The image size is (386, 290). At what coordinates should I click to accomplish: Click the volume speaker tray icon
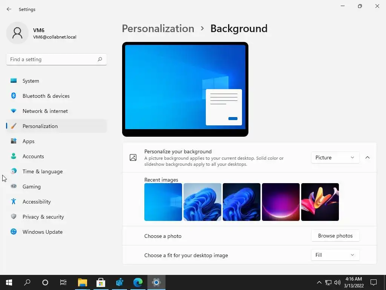337,282
